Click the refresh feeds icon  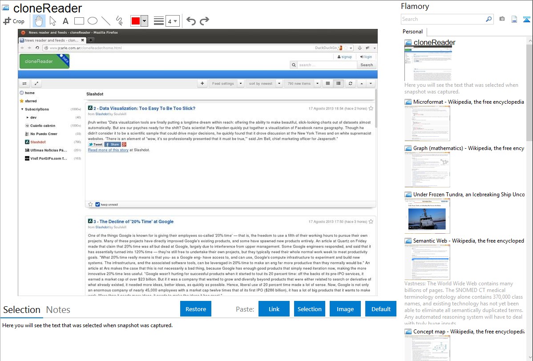[350, 83]
